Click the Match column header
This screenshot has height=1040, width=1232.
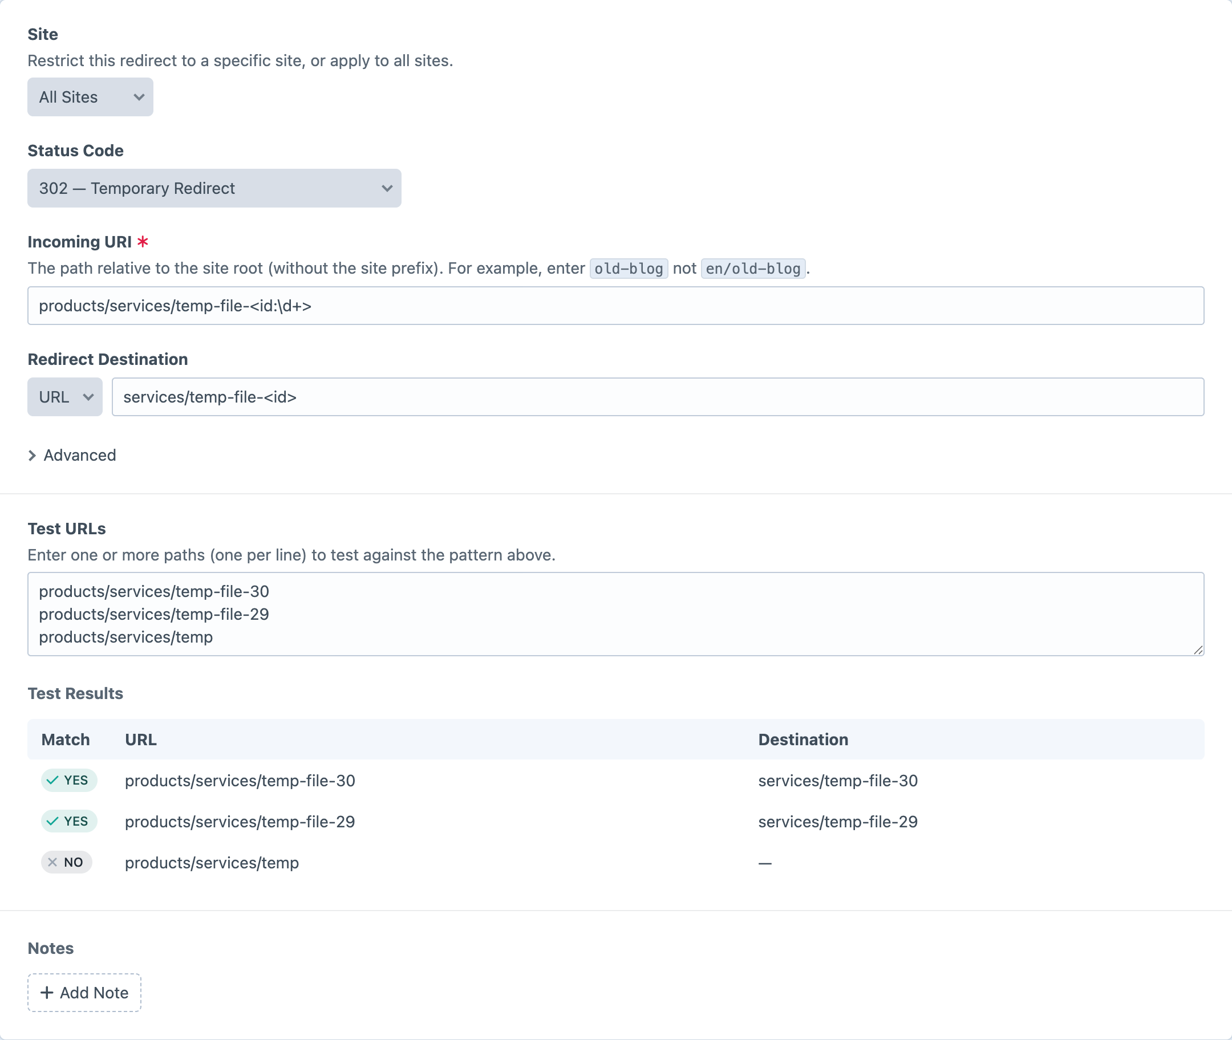click(66, 740)
